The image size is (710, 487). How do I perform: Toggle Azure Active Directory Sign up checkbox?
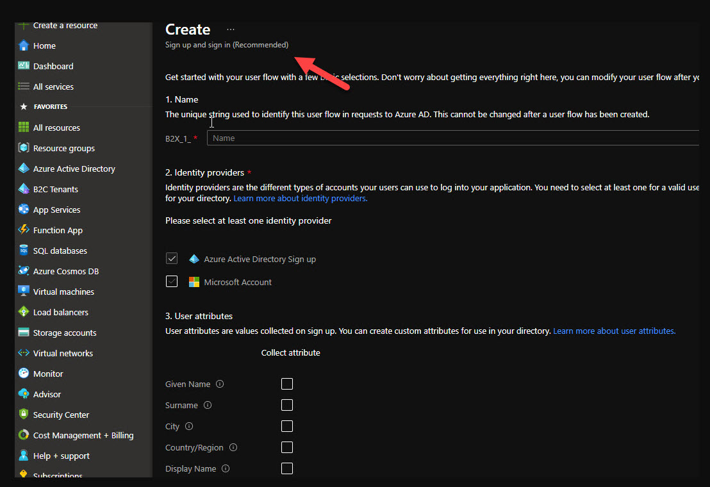172,258
